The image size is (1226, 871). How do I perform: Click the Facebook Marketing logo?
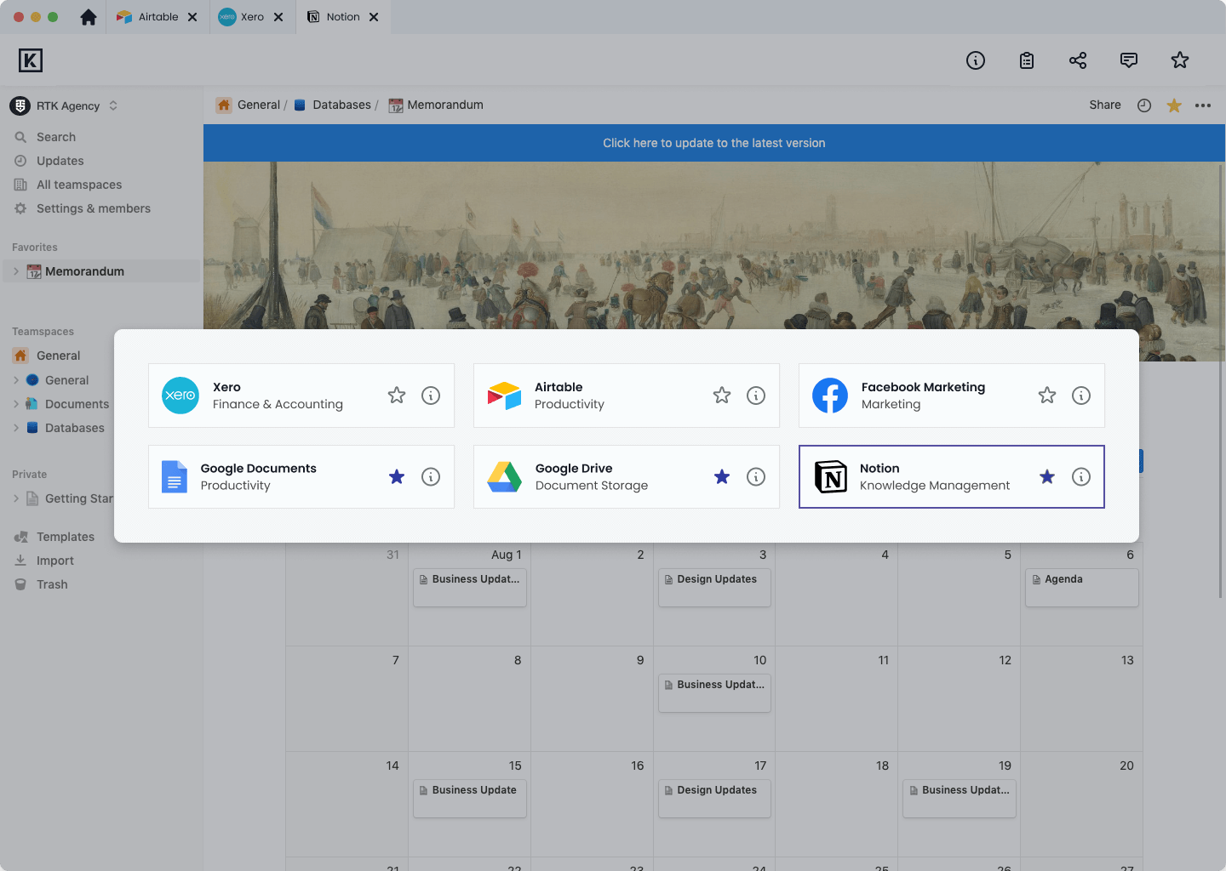pyautogui.click(x=830, y=396)
